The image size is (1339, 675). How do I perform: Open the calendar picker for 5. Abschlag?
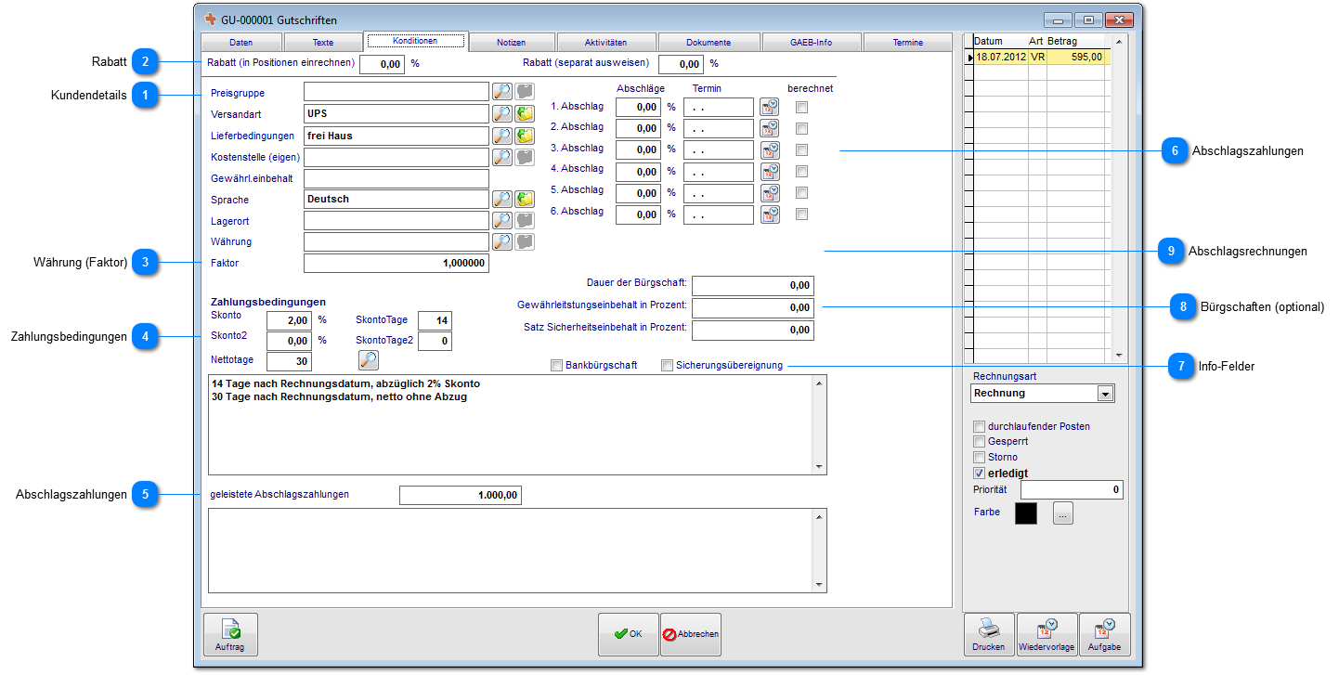[770, 193]
